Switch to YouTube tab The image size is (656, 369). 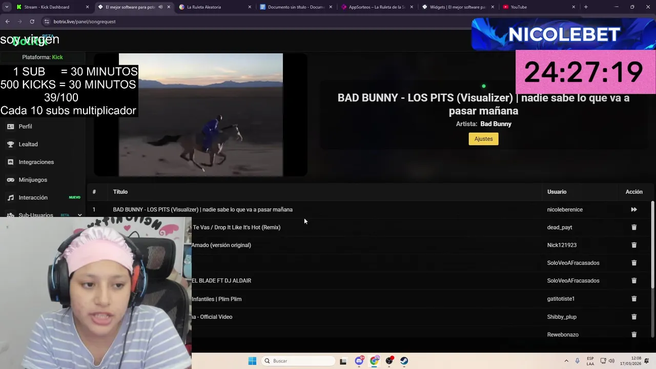coord(538,7)
